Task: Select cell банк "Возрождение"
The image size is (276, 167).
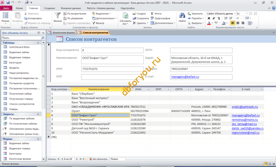Action: [x=100, y=102]
